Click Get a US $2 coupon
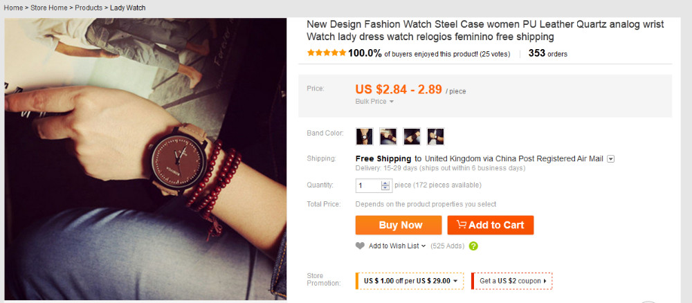692x303 pixels. 512,281
